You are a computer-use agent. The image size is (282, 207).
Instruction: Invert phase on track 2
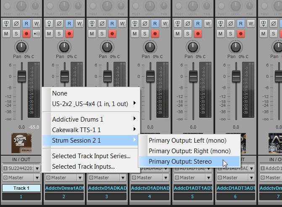tap(59, 24)
